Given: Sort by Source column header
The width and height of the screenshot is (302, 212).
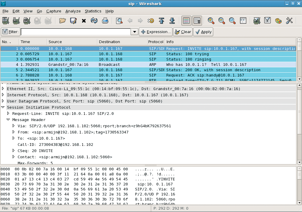Looking at the screenshot, I should click(72, 42).
